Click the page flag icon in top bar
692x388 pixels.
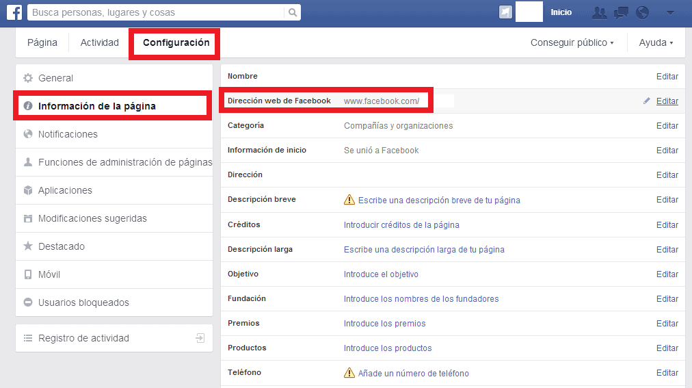[505, 12]
